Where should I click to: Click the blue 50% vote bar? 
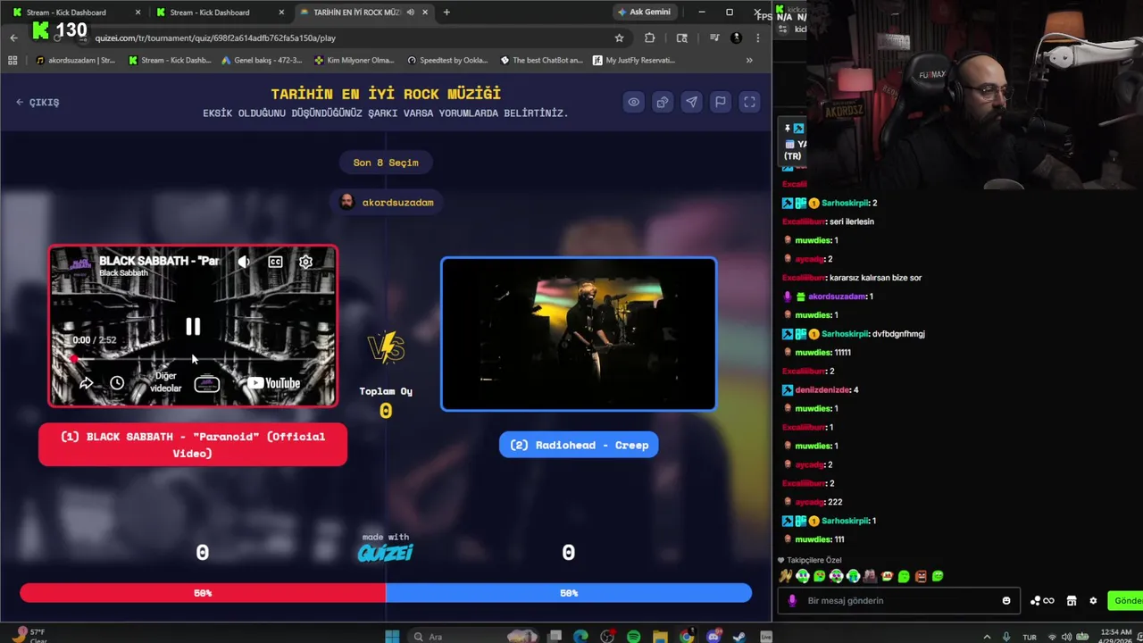569,593
